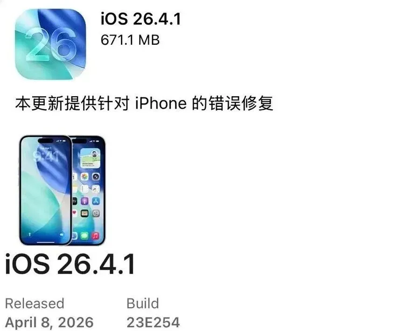Click the top iOS 26.4.1 update title

141,19
